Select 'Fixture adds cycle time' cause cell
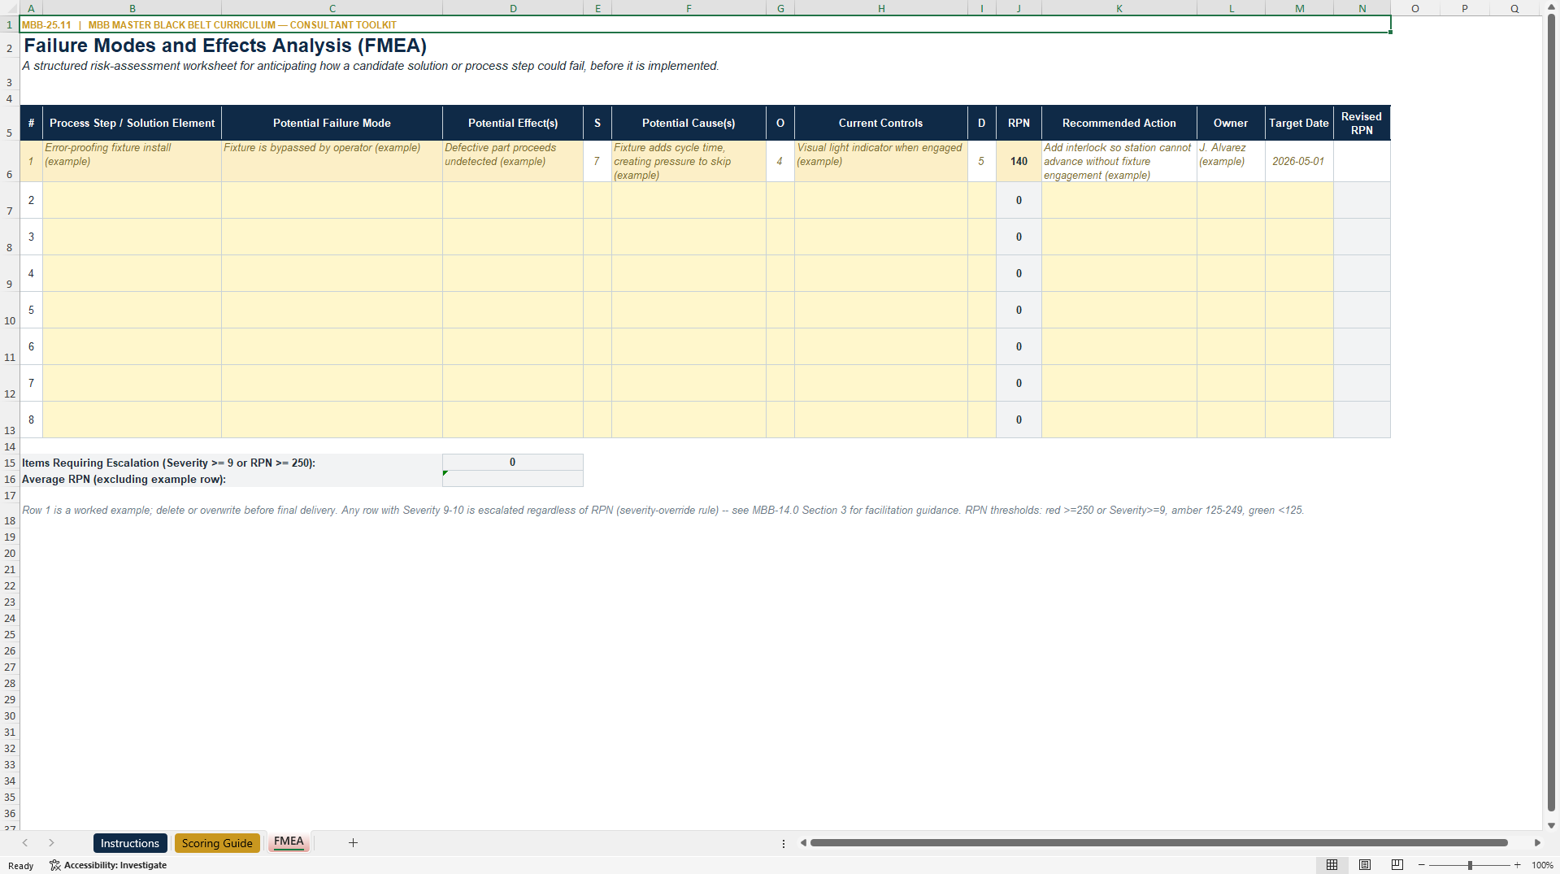The height and width of the screenshot is (874, 1560). click(689, 161)
